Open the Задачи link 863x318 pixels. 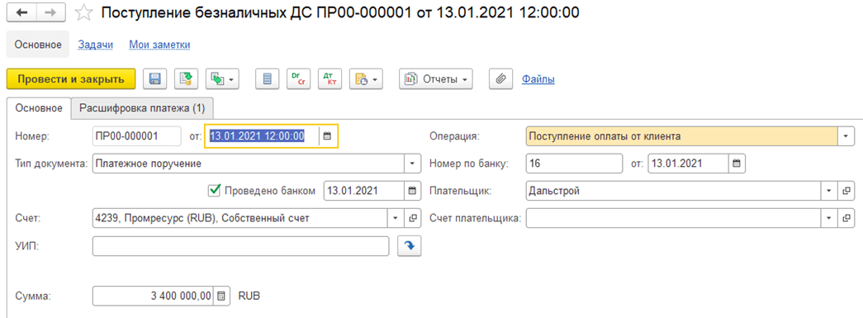pos(95,45)
